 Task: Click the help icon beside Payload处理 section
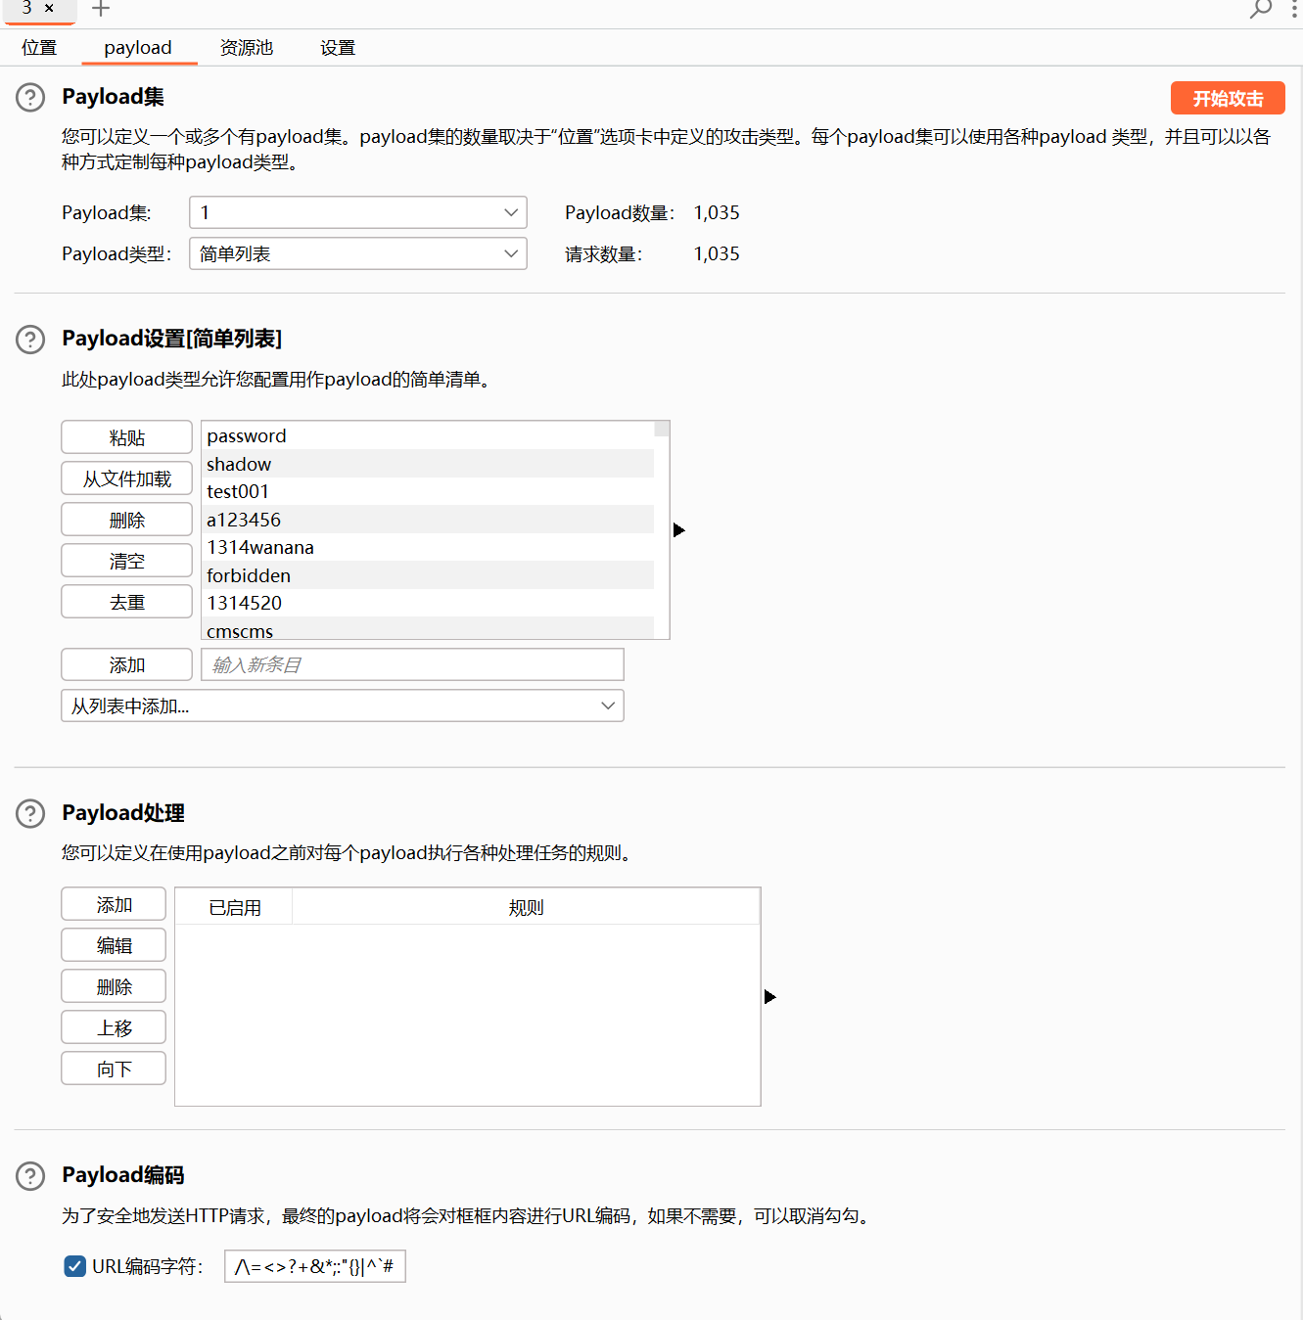tap(29, 813)
